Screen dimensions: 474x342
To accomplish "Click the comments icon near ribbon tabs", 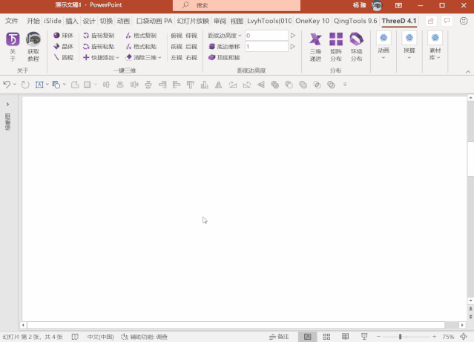I will click(447, 21).
